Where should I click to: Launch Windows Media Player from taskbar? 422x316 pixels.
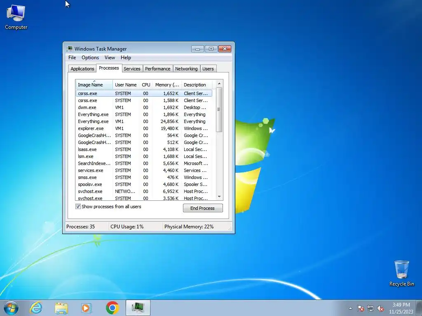click(87, 308)
